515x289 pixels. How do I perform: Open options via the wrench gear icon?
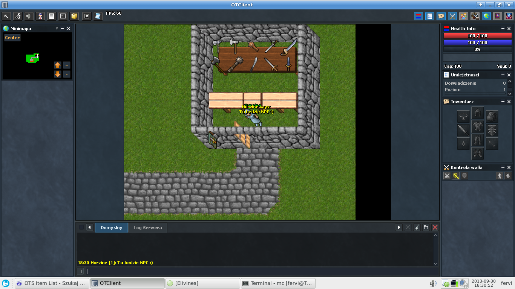(18, 16)
